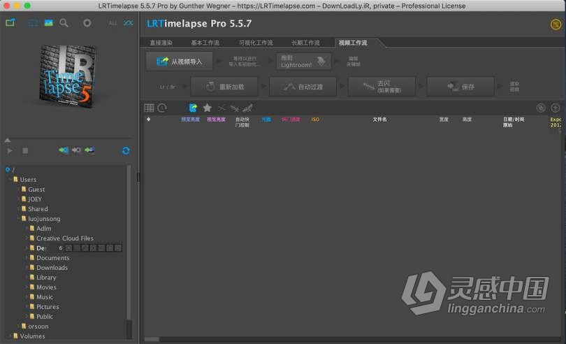566x344 pixels.
Task: Select the Music folder
Action: 45,296
